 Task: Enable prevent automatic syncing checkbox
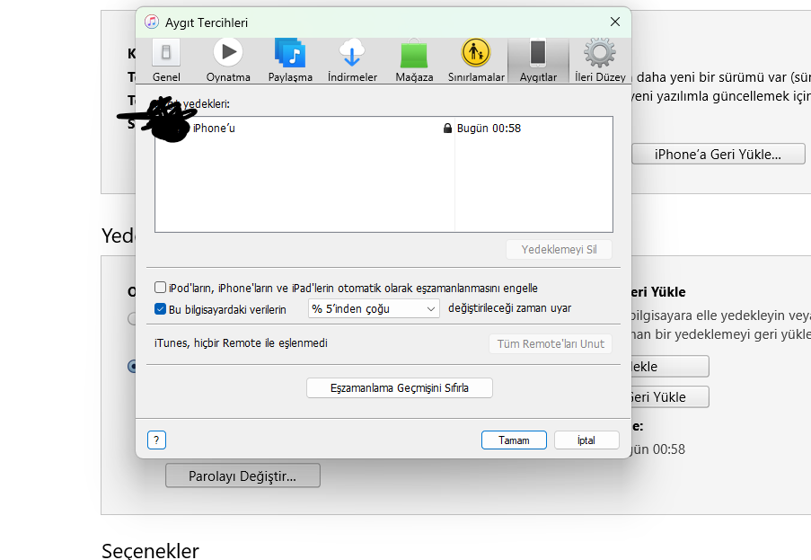(x=161, y=288)
